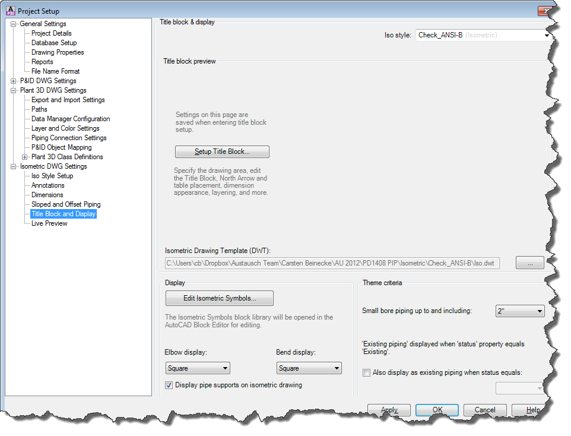This screenshot has width=571, height=436.
Task: Select Live Preview in the tree
Action: [x=49, y=223]
